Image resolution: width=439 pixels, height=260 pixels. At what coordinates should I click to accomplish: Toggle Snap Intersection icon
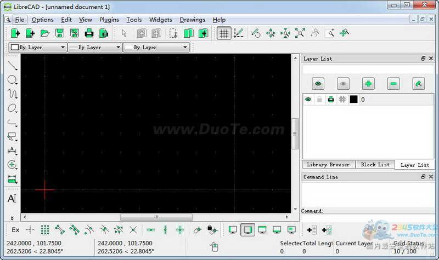point(133,230)
